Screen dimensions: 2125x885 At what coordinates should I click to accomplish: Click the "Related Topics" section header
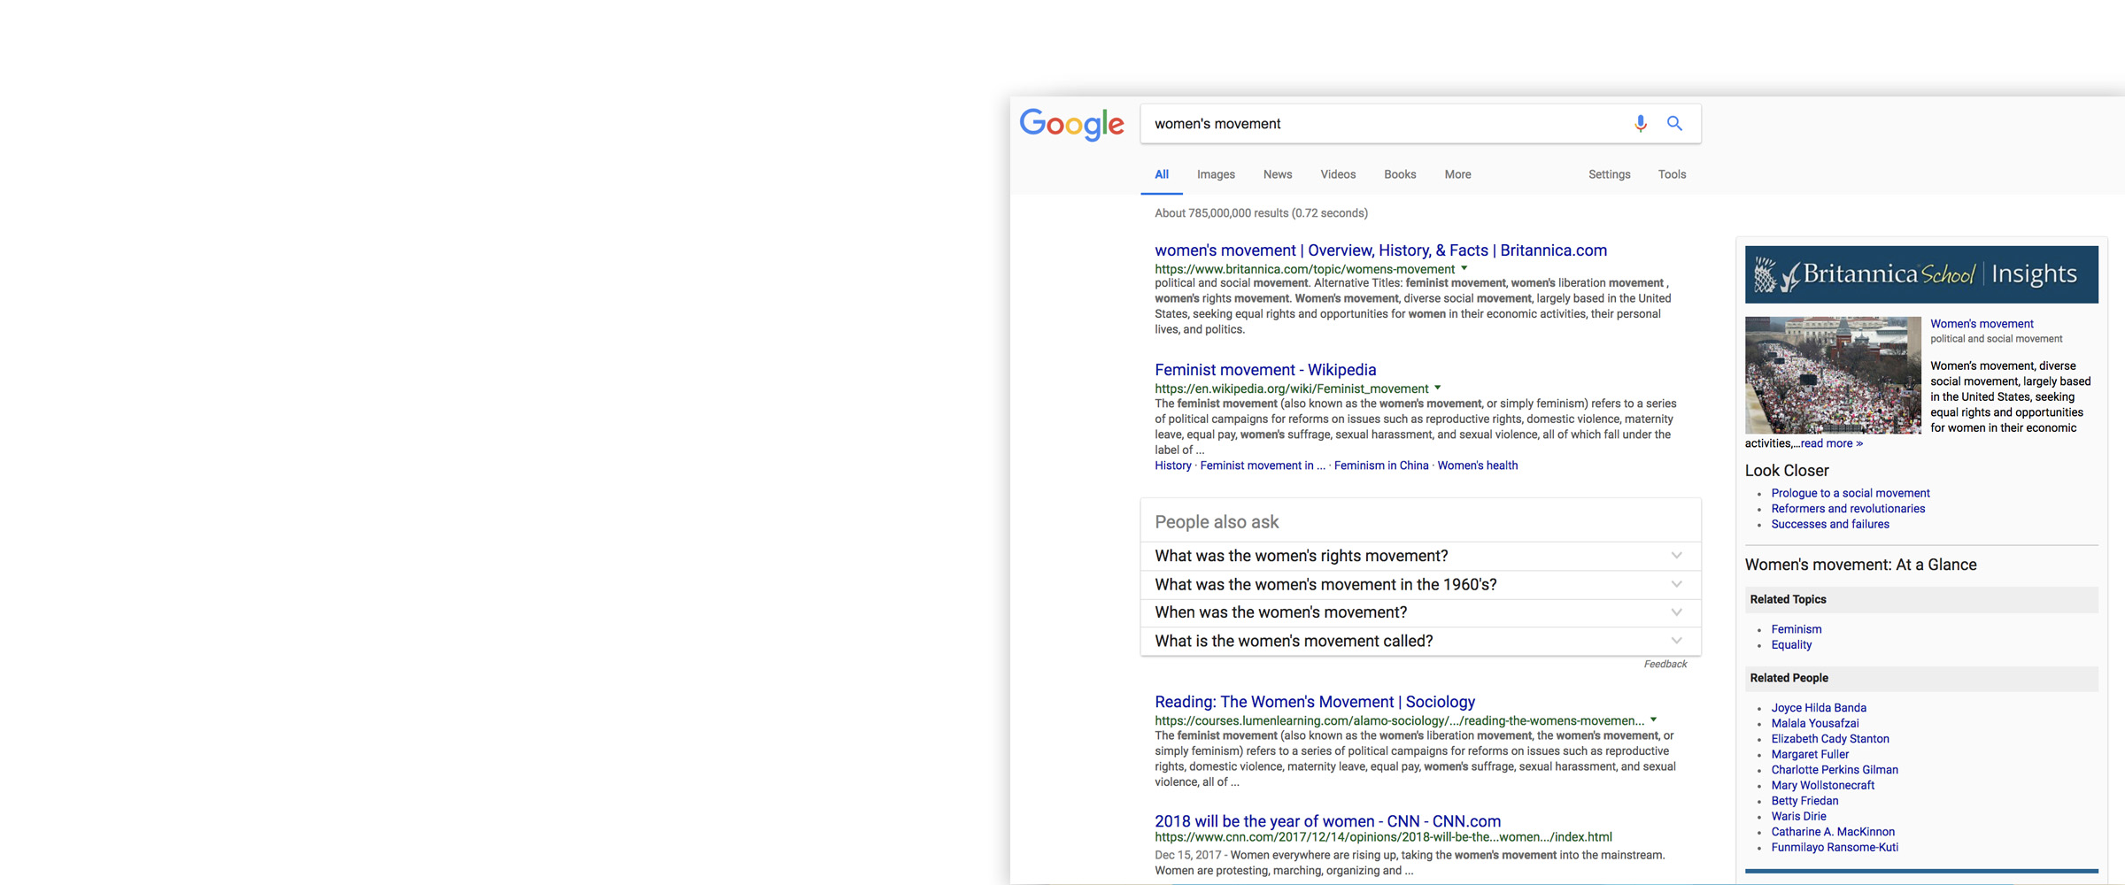coord(1921,599)
